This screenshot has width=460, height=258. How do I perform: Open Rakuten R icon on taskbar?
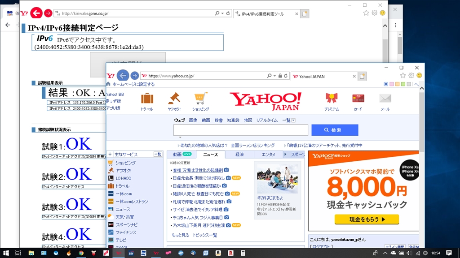[x=230, y=253]
